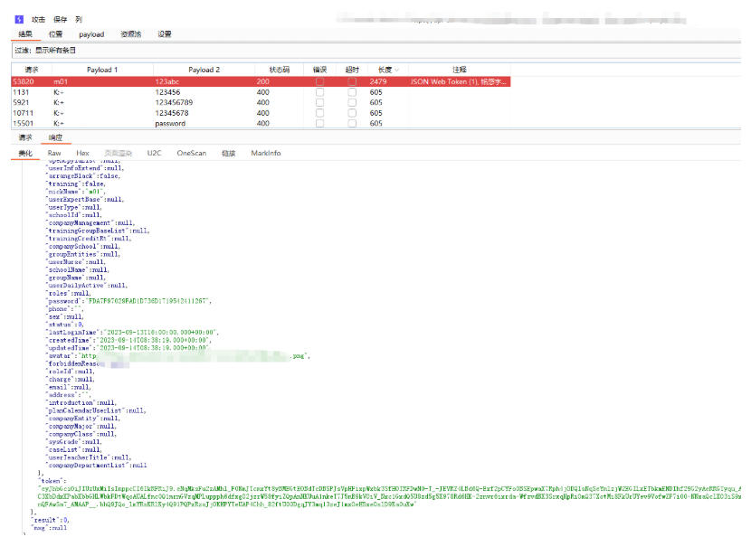Toggle 超时 checkbox in request 53820 row

coord(352,82)
